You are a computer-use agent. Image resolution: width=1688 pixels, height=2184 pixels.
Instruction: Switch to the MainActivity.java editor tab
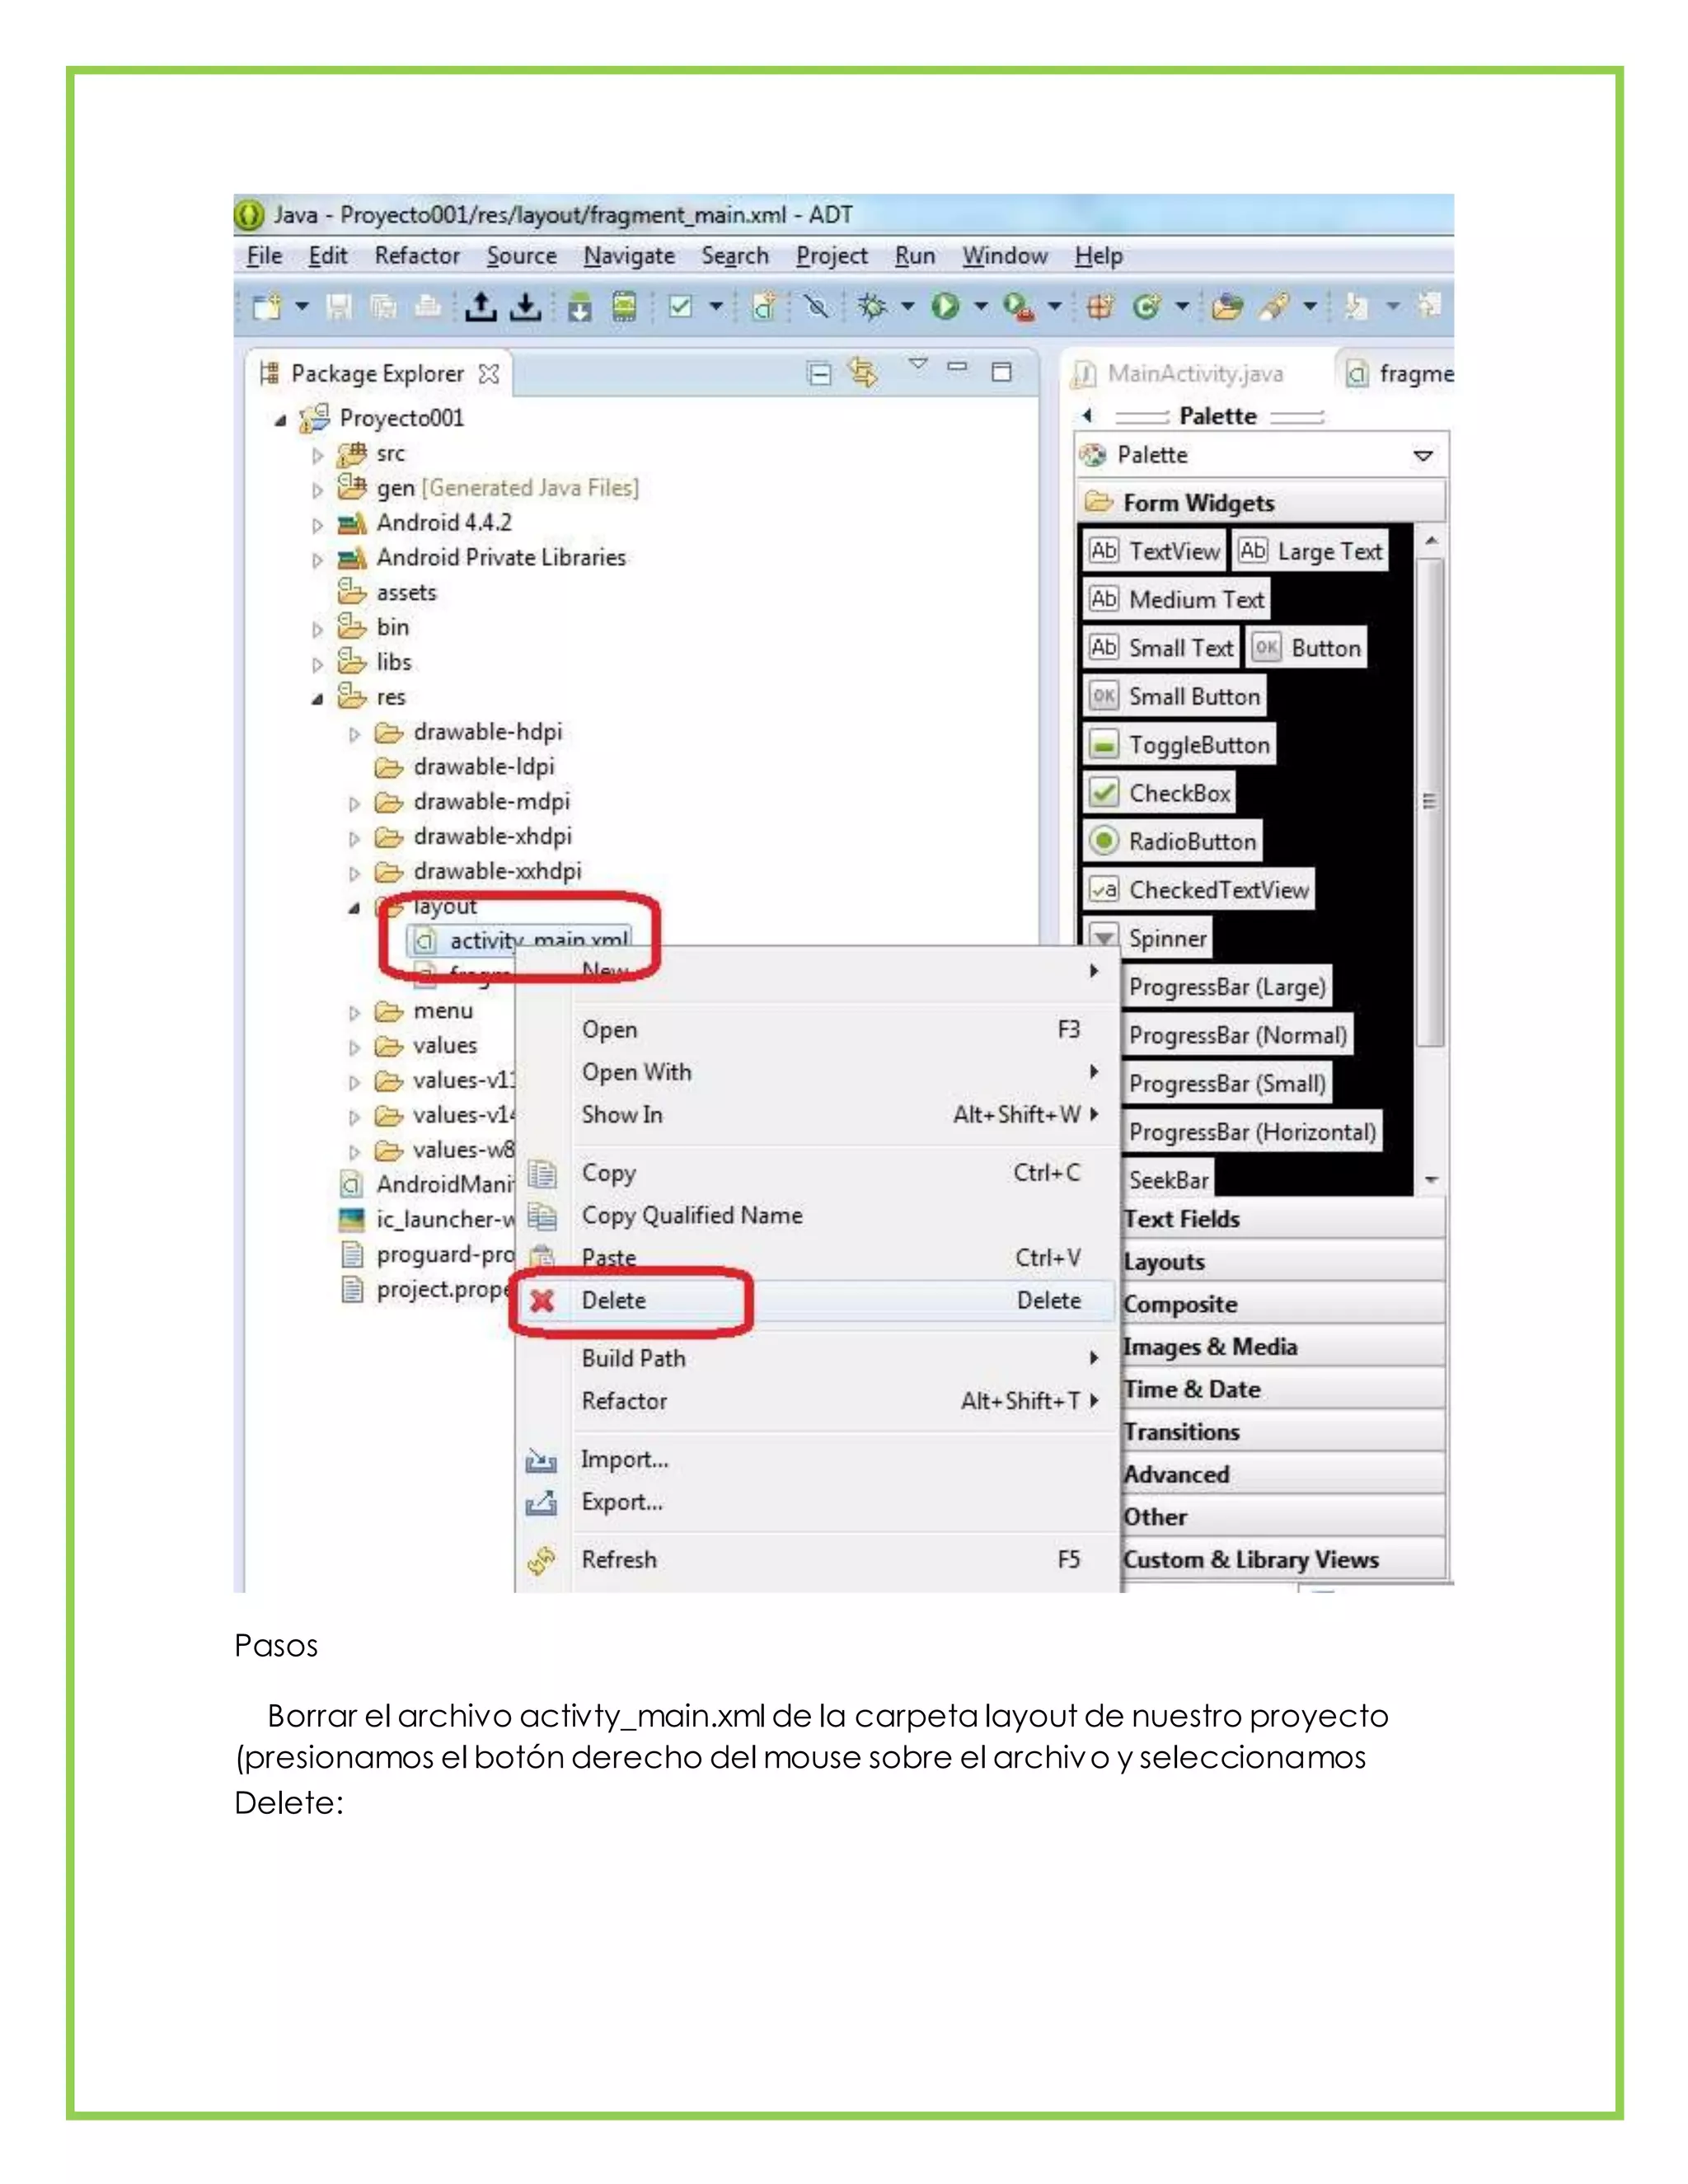tap(1180, 374)
